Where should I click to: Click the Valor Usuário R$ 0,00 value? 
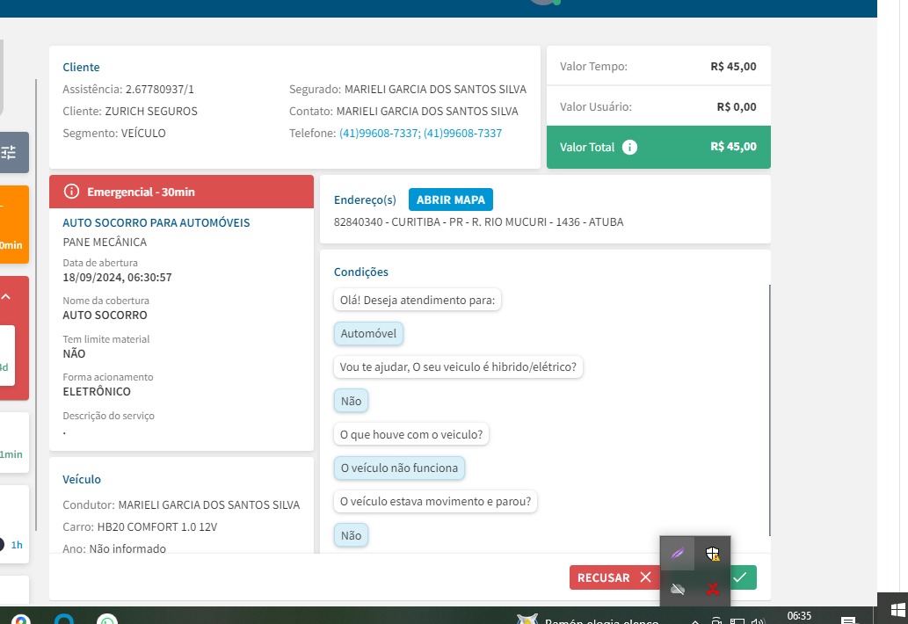(x=737, y=107)
